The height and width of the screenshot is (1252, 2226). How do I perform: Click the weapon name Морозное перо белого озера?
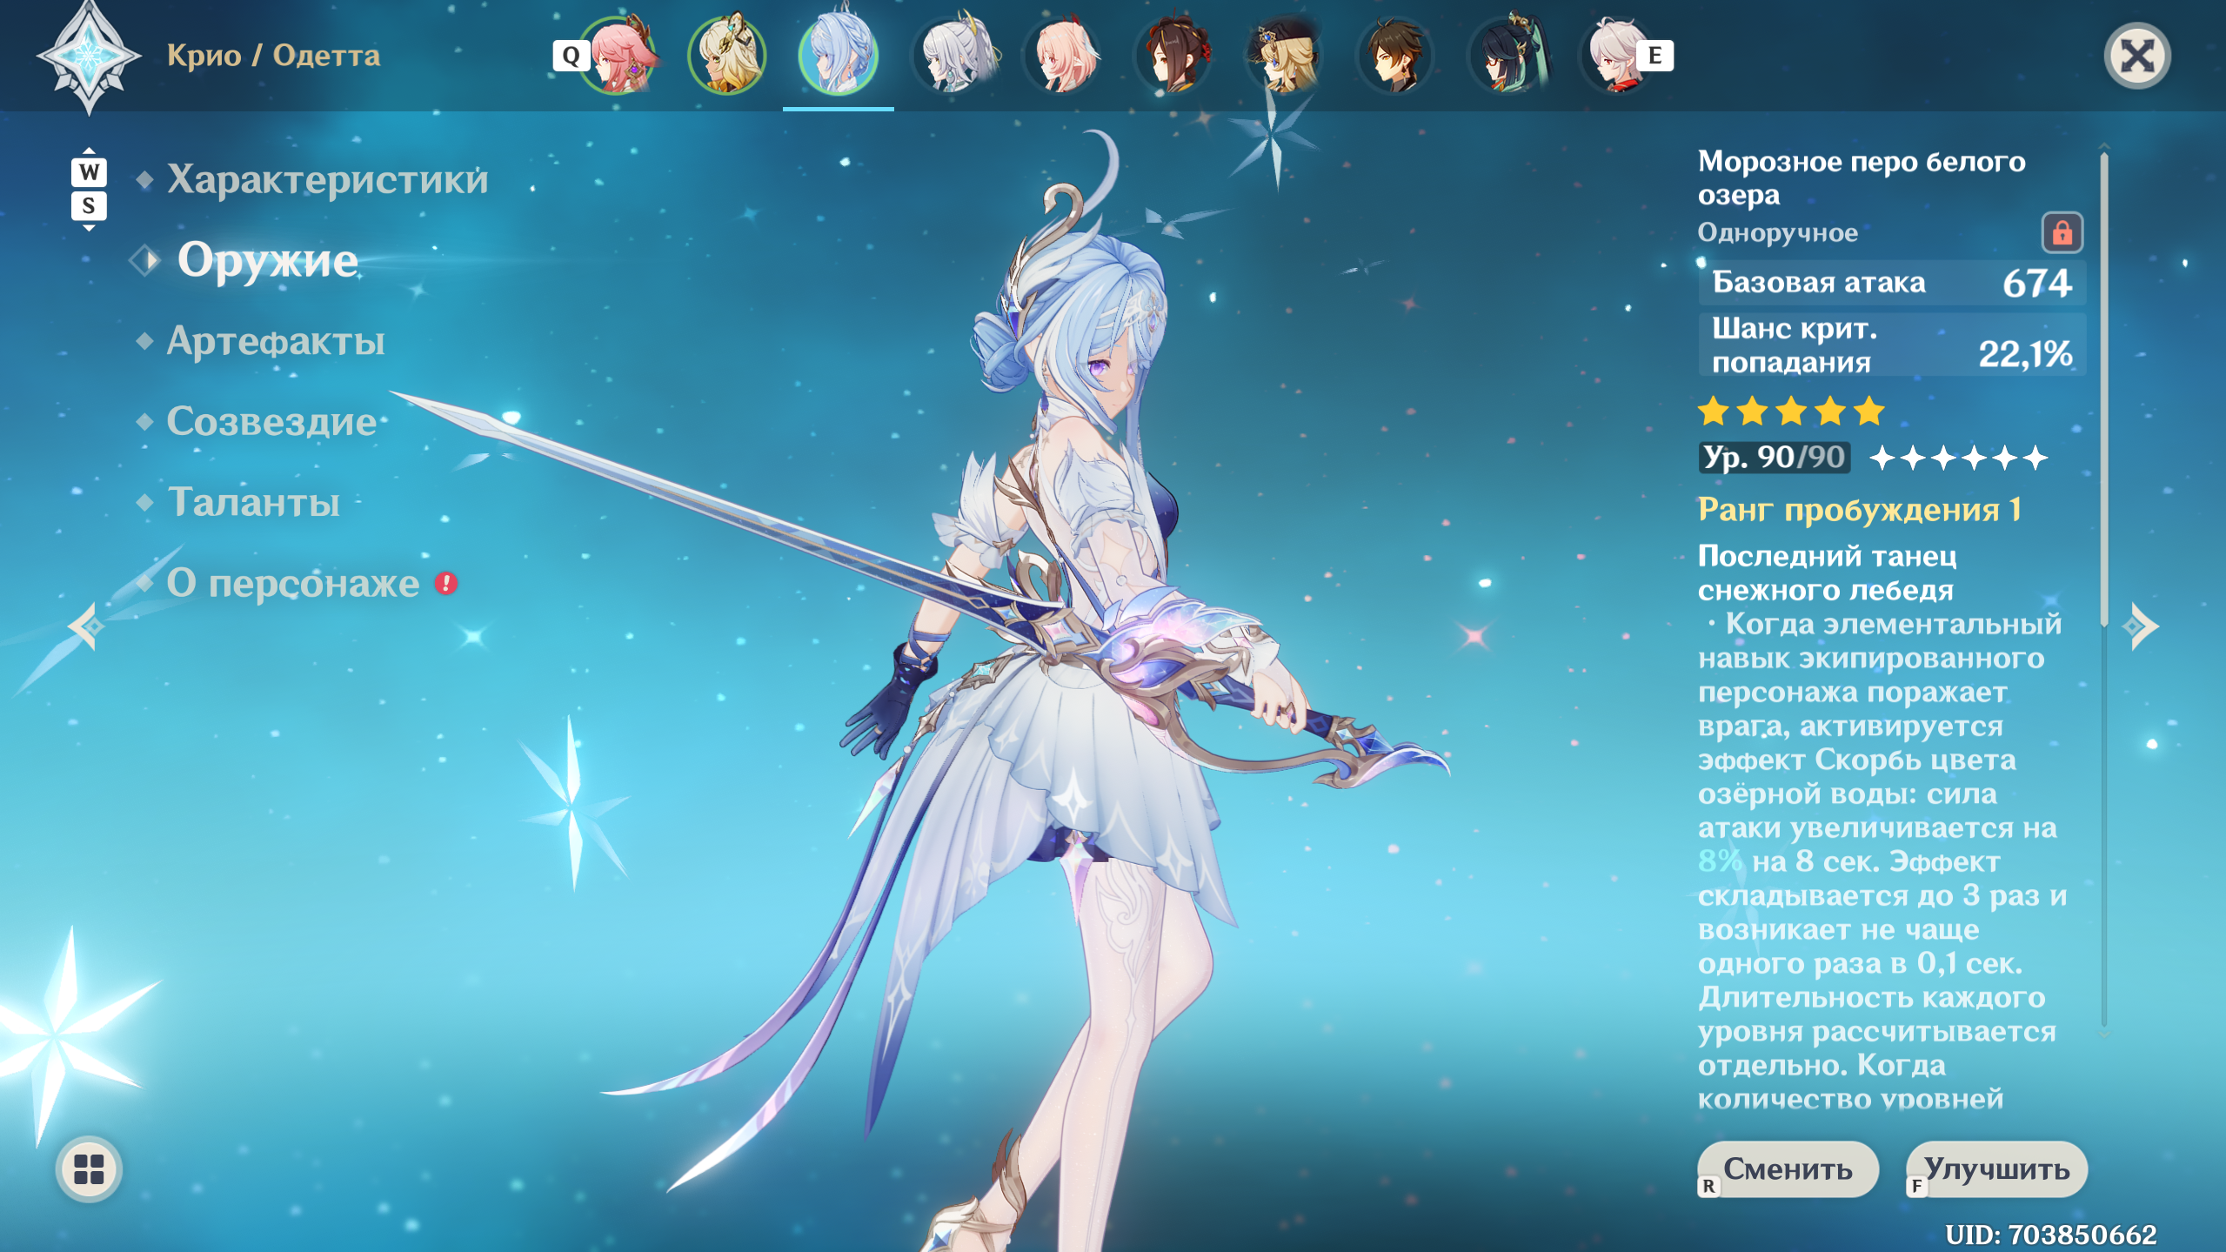(1862, 177)
